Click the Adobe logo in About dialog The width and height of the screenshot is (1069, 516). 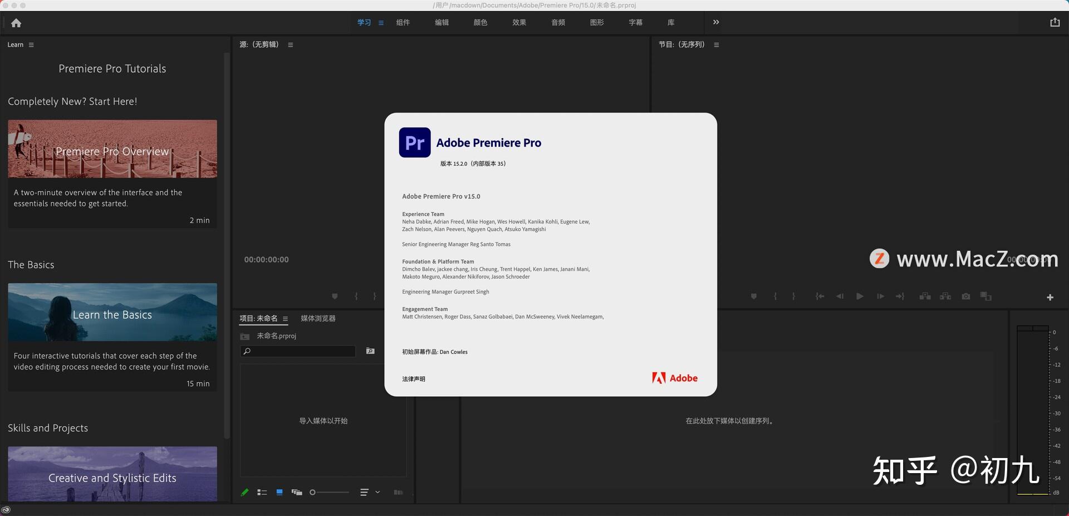[675, 378]
